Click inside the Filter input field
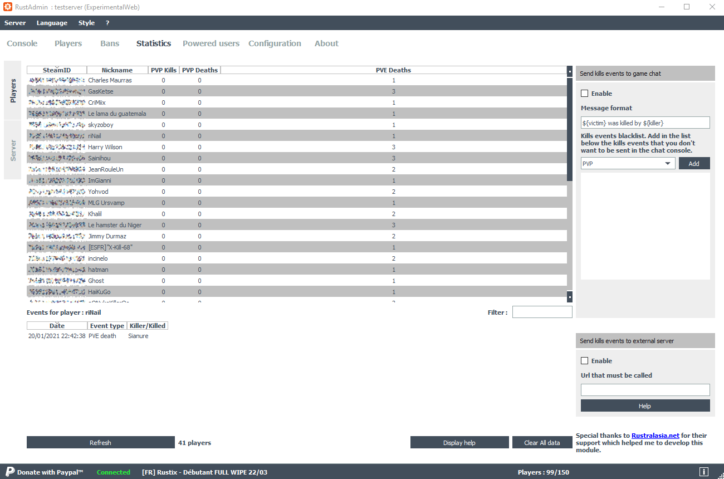 (542, 312)
